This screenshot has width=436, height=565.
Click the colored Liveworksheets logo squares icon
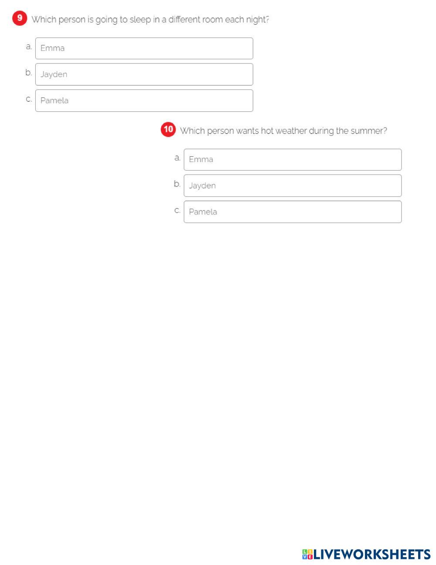[307, 554]
